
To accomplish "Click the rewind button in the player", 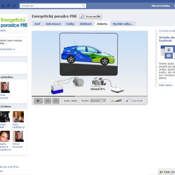I will (x=48, y=101).
